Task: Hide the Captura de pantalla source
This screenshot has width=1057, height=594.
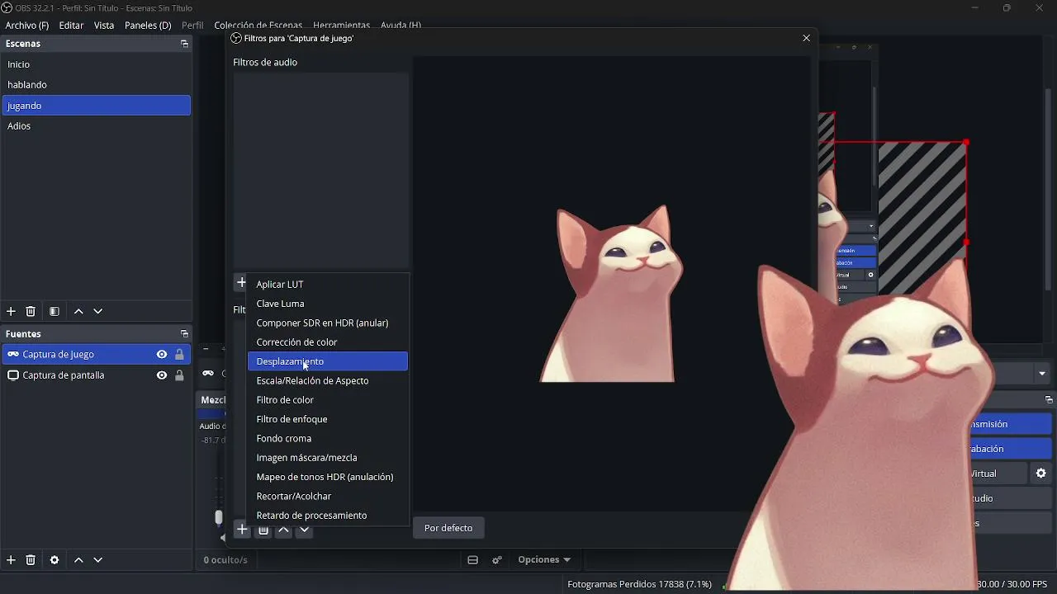Action: [x=162, y=375]
